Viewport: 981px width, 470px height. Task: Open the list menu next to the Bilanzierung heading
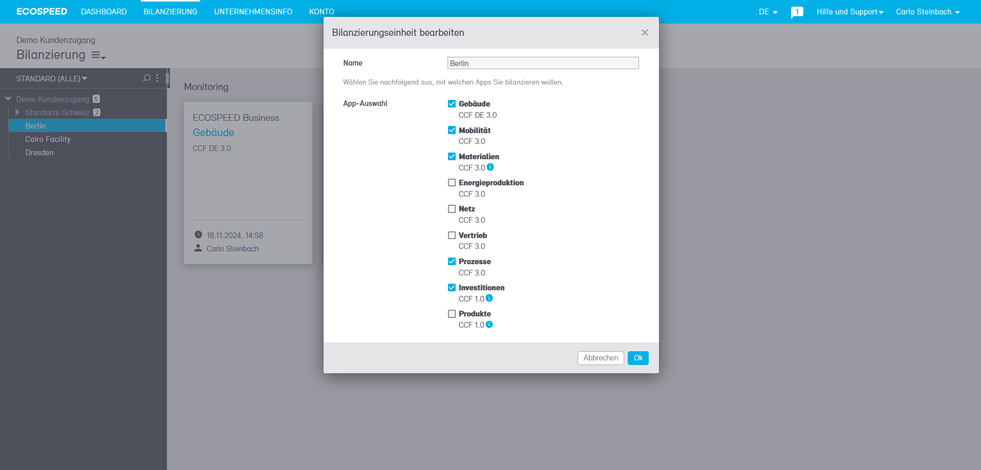(97, 55)
